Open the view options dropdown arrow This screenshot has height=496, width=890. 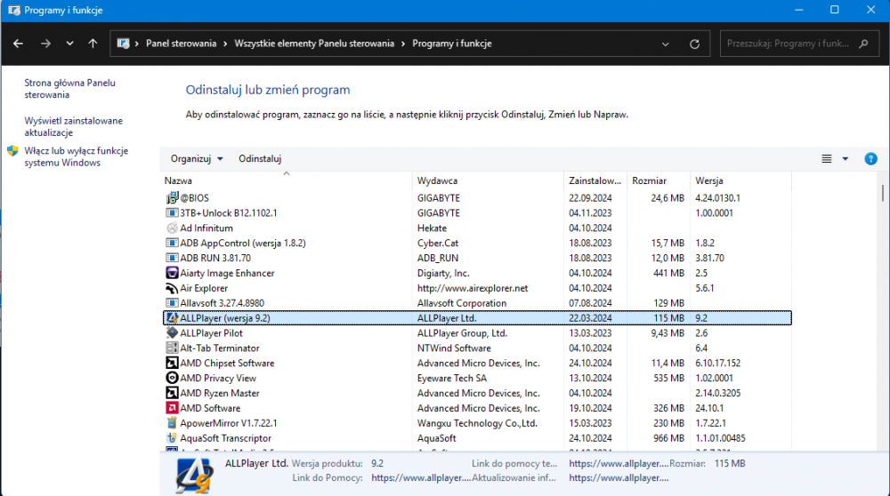[x=845, y=159]
